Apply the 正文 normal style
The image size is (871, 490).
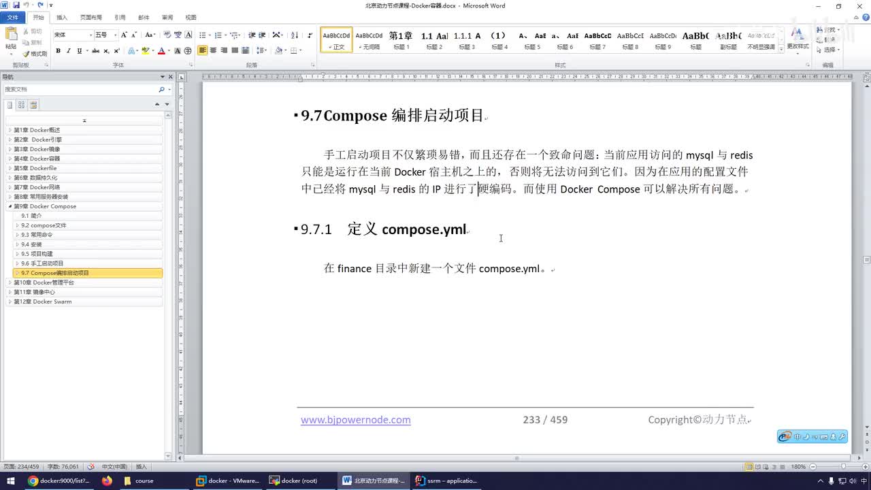tap(337, 40)
